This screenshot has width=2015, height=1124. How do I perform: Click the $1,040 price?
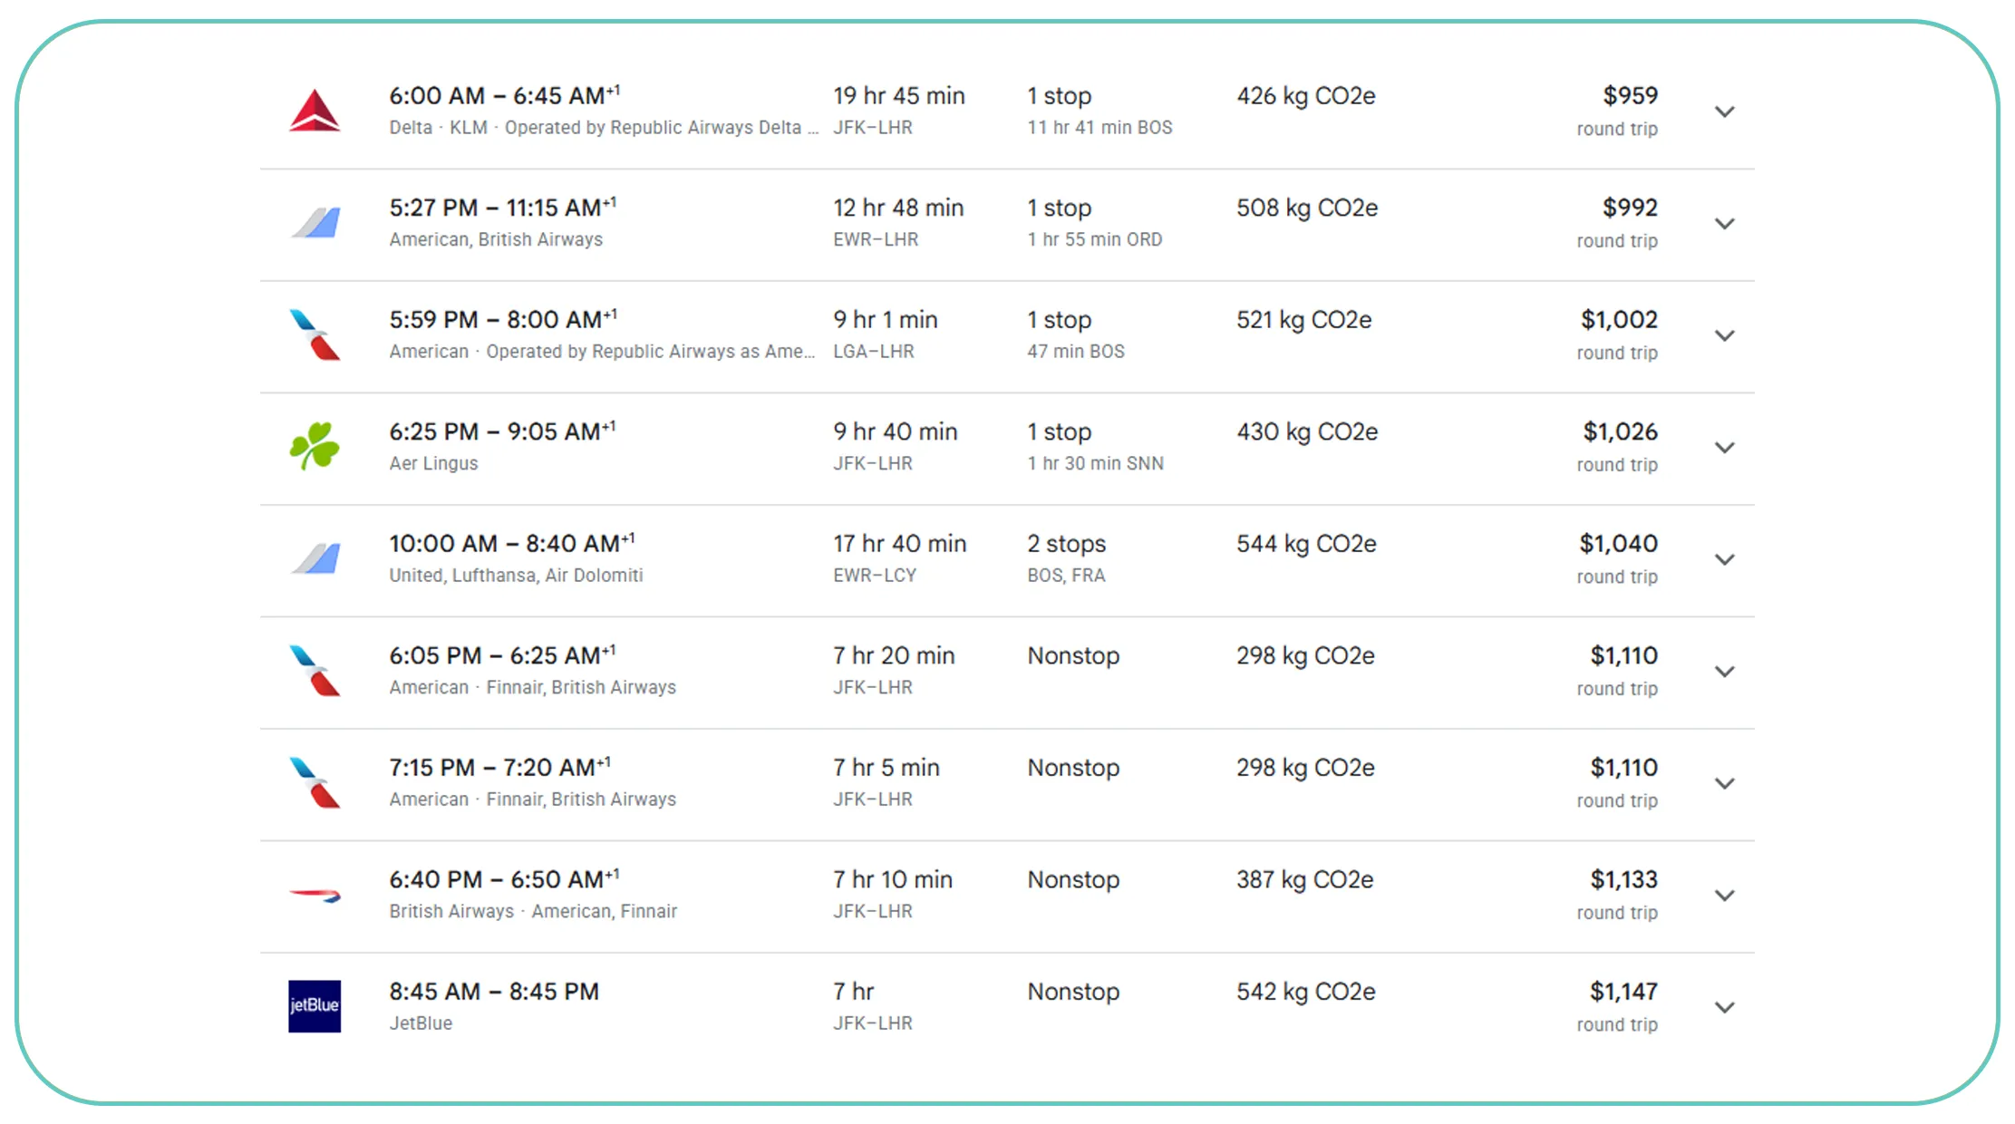1618,543
